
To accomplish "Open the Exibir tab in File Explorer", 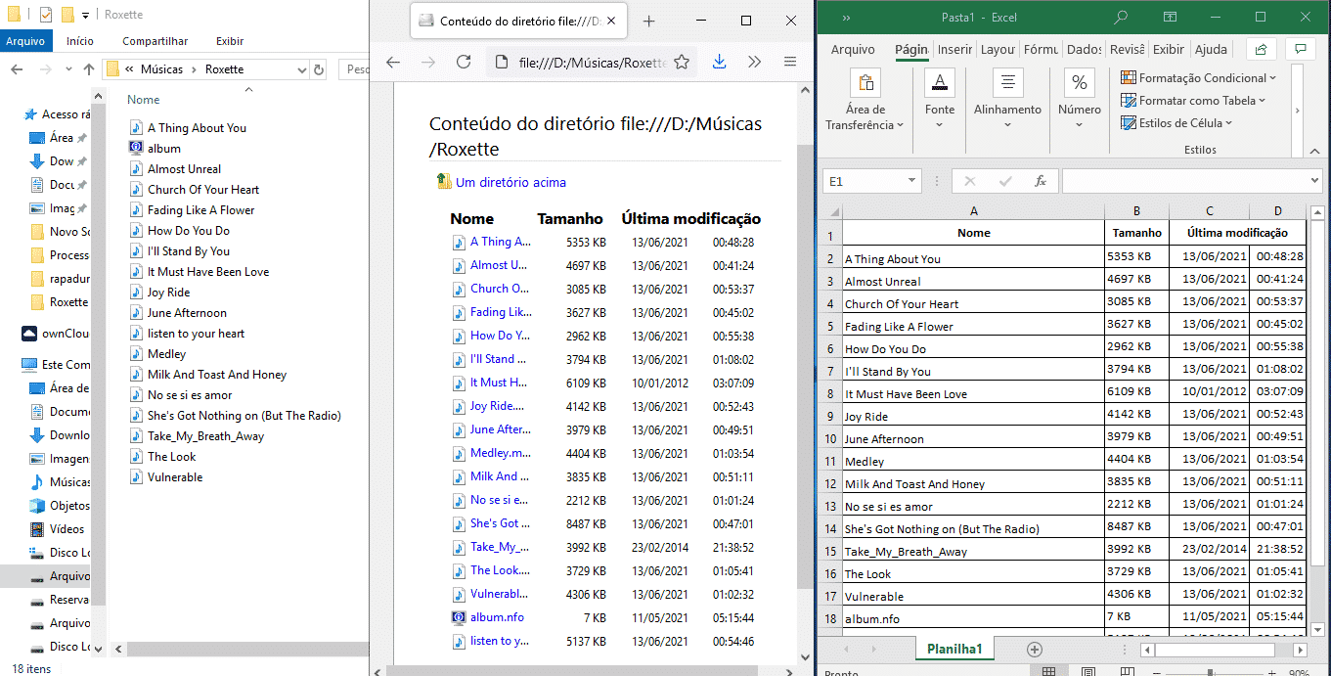I will point(230,41).
